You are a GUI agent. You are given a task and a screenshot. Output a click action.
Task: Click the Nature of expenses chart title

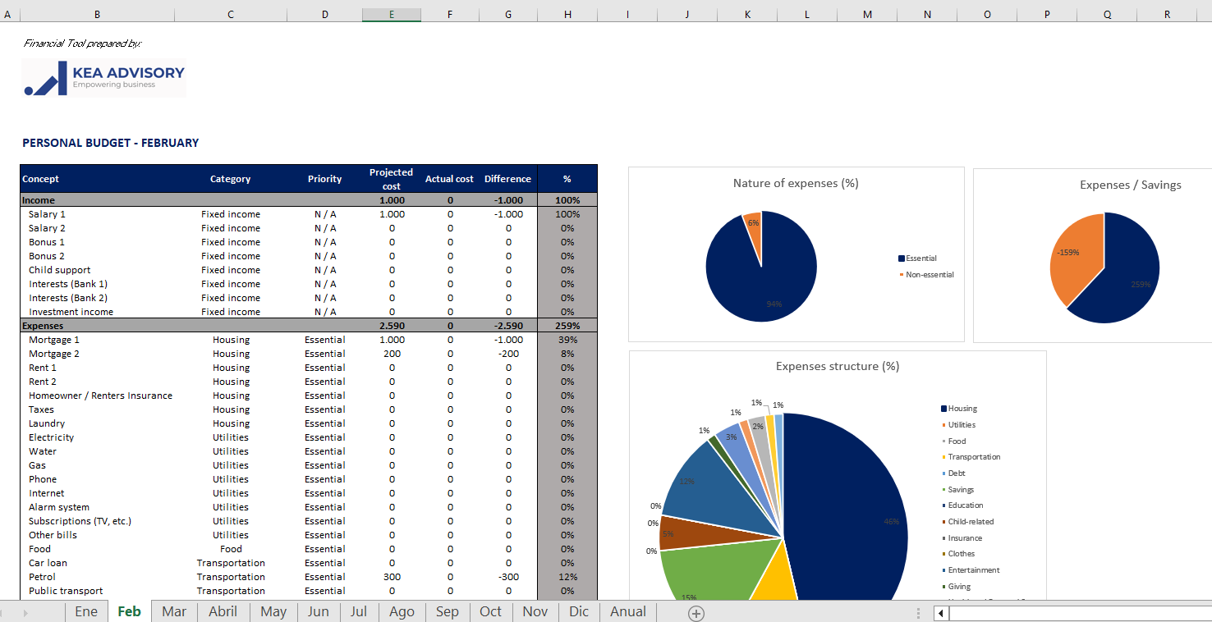point(795,183)
